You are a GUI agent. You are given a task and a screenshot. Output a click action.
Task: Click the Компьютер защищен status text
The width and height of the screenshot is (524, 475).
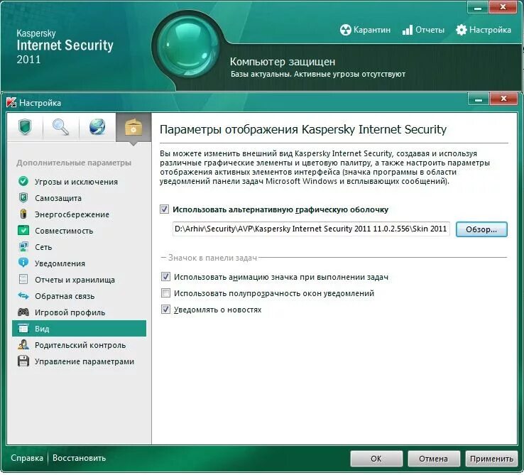(x=283, y=62)
